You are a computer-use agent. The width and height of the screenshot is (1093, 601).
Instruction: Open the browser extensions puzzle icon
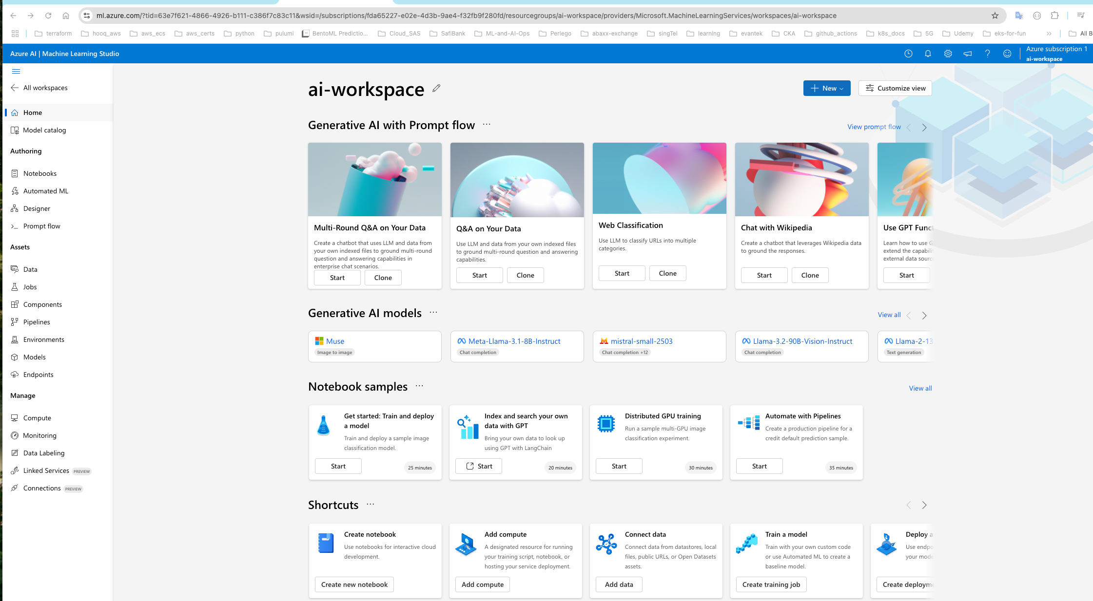coord(1054,16)
